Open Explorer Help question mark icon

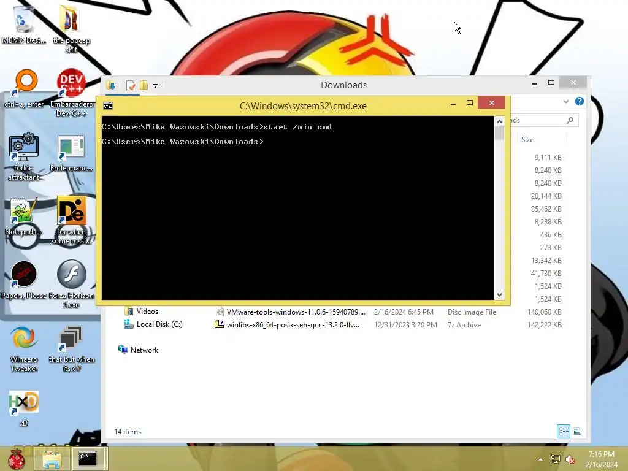click(579, 101)
